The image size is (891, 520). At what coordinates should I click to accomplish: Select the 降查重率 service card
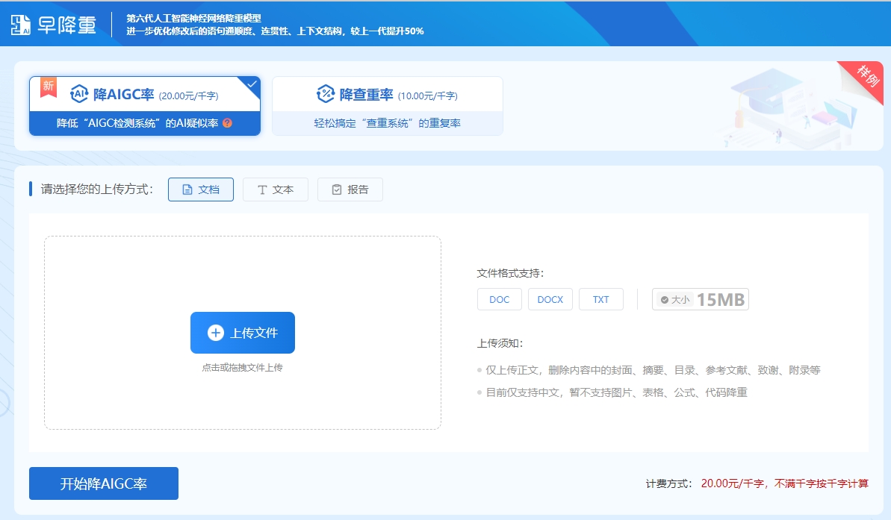coord(387,106)
